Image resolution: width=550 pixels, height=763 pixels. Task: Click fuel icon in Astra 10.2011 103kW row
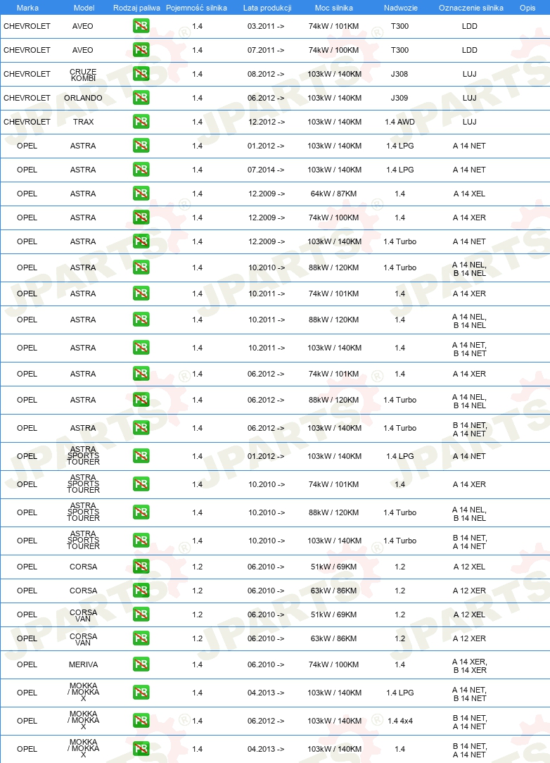141,348
